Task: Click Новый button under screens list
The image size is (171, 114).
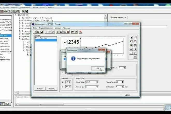Action: [x=40, y=89]
